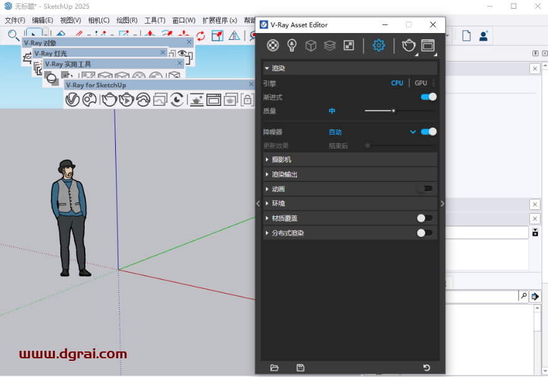Click the user account person icon
Screen dimensions: 548x377
click(x=484, y=36)
